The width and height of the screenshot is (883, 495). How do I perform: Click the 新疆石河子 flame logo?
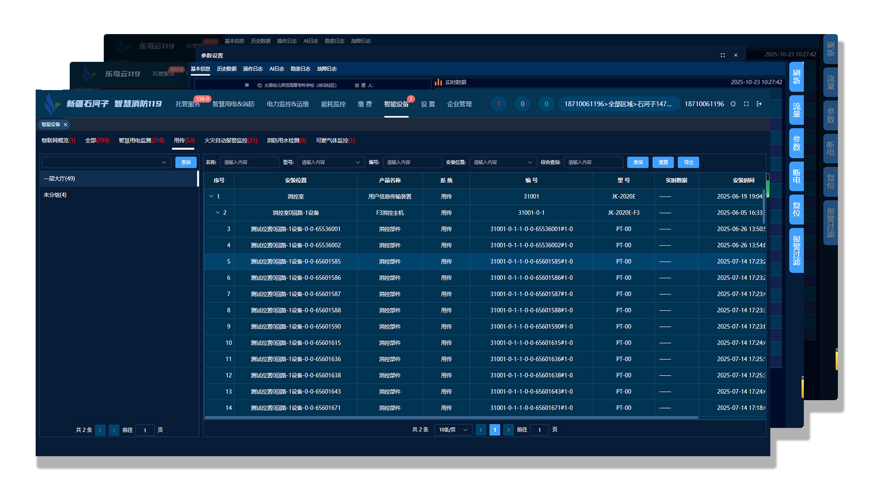(51, 104)
